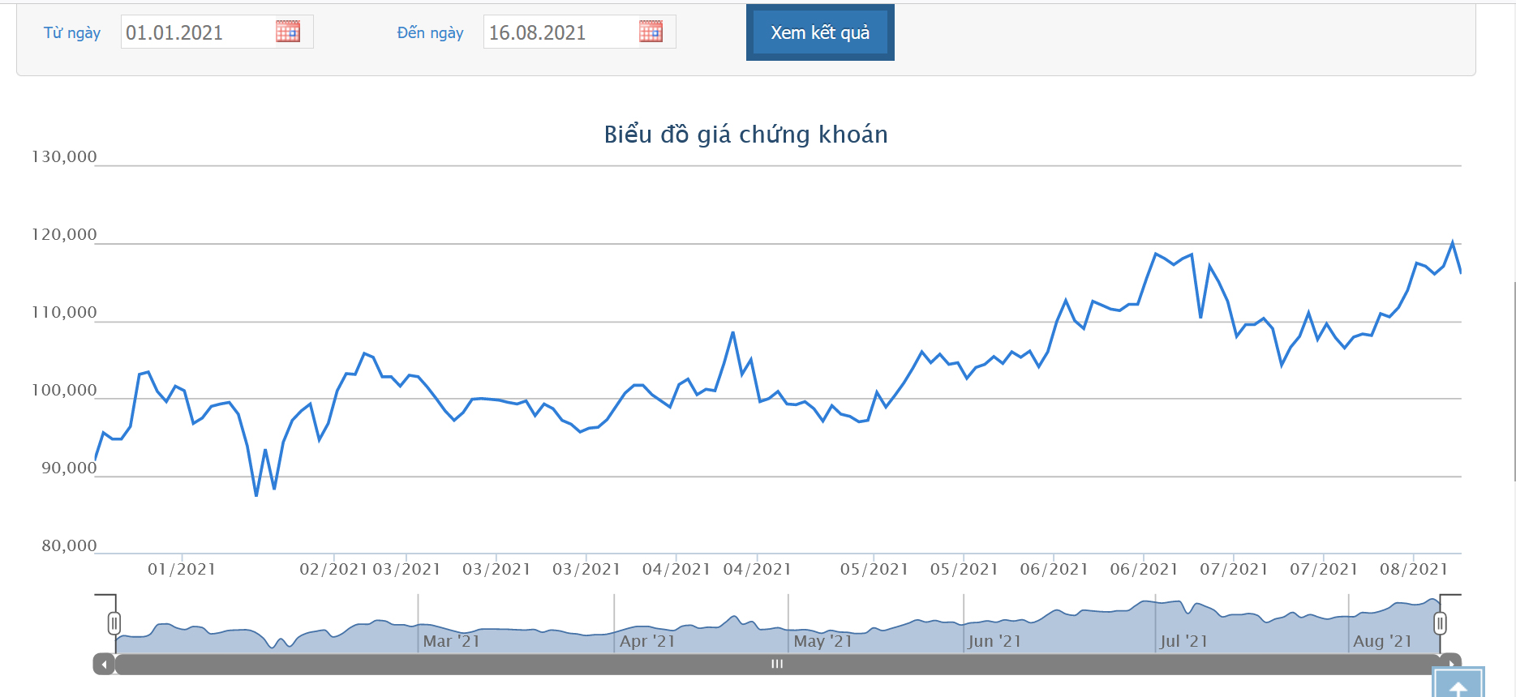Image resolution: width=1516 pixels, height=697 pixels.
Task: Click the navigator scrollbar left arrow
Action: (x=104, y=665)
